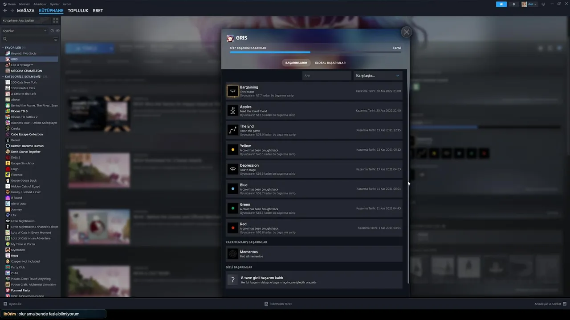
Task: Click the GRIS game icon in dialog header
Action: tap(230, 38)
